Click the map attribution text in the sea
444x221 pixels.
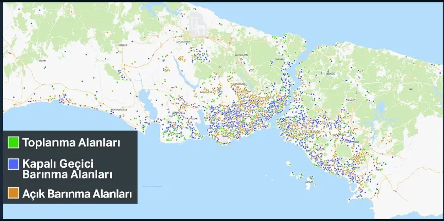pos(152,187)
